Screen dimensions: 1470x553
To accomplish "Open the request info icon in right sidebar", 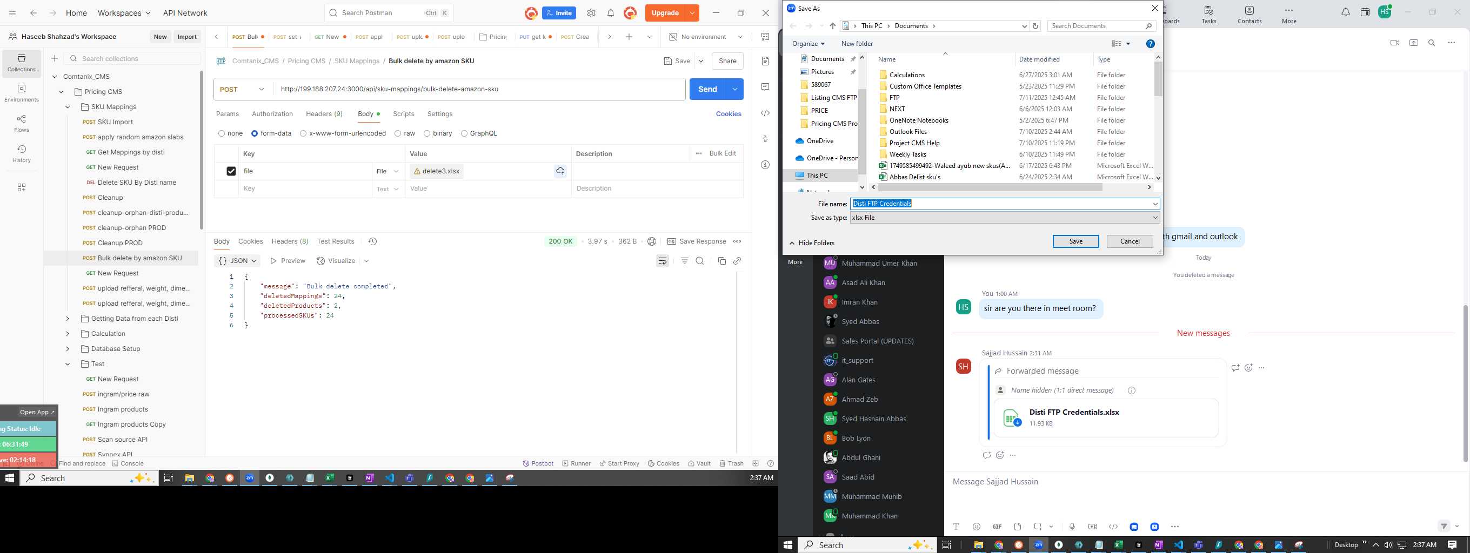I will 765,165.
